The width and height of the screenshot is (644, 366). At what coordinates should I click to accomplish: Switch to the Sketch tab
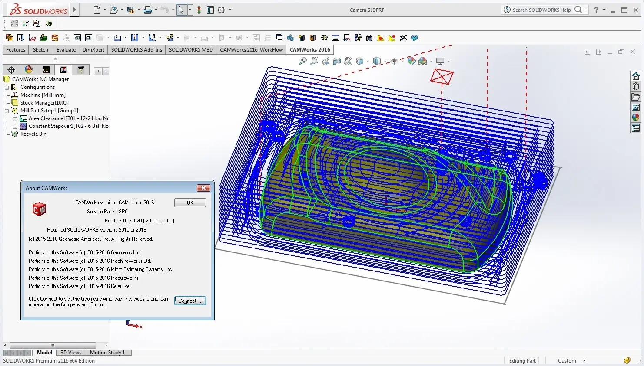pyautogui.click(x=40, y=50)
